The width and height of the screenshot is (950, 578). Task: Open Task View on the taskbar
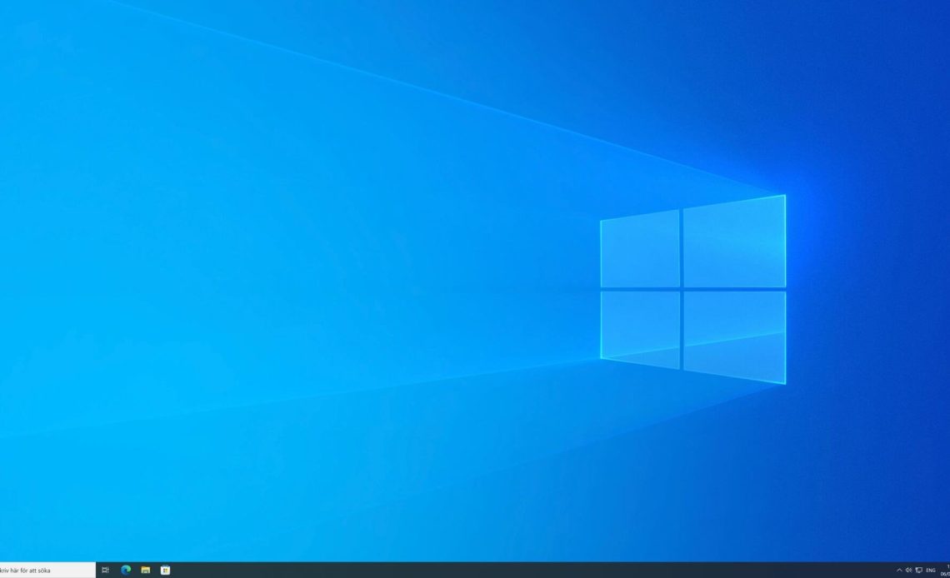(x=106, y=571)
